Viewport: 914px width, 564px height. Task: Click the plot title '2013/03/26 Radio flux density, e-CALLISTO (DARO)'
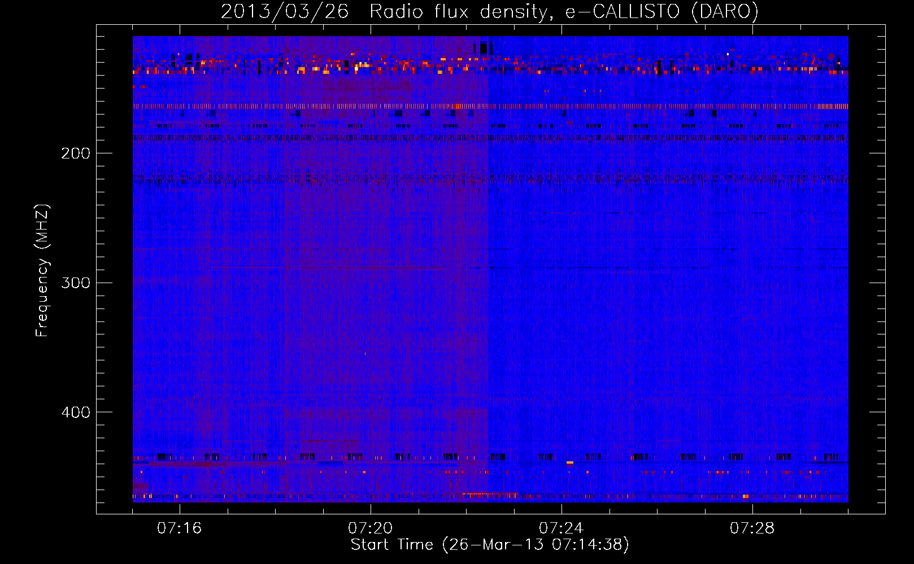(x=490, y=11)
